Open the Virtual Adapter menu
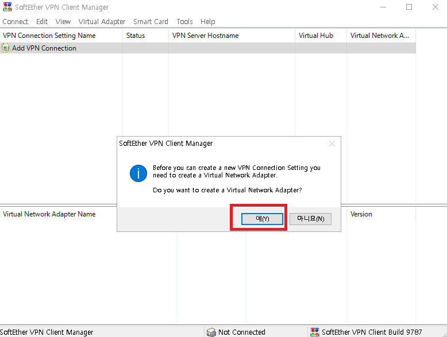The height and width of the screenshot is (337, 447). pyautogui.click(x=102, y=22)
